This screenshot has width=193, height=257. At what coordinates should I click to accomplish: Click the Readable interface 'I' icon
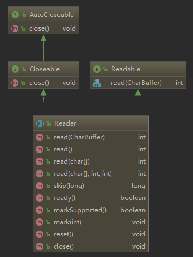(x=97, y=69)
